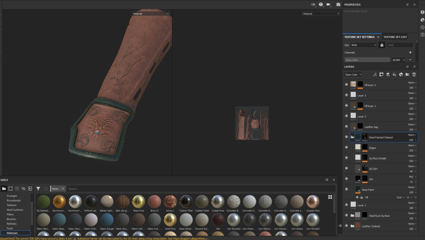Click the size lock icon in Texture Set Settings
Viewport: 425px width, 240px height.
coord(382,45)
